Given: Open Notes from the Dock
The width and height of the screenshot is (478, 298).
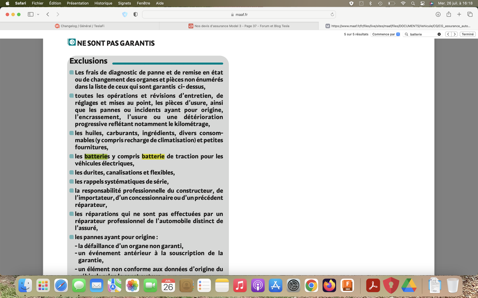Looking at the screenshot, I should [x=222, y=286].
